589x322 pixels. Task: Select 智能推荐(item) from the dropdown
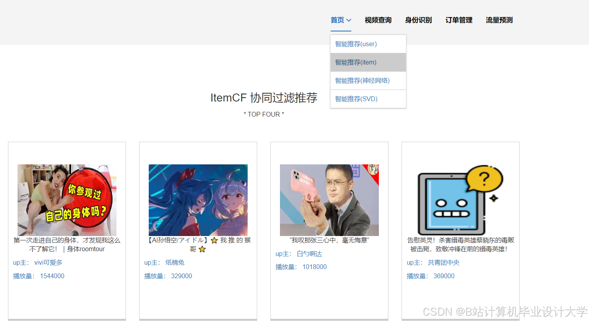pos(356,62)
